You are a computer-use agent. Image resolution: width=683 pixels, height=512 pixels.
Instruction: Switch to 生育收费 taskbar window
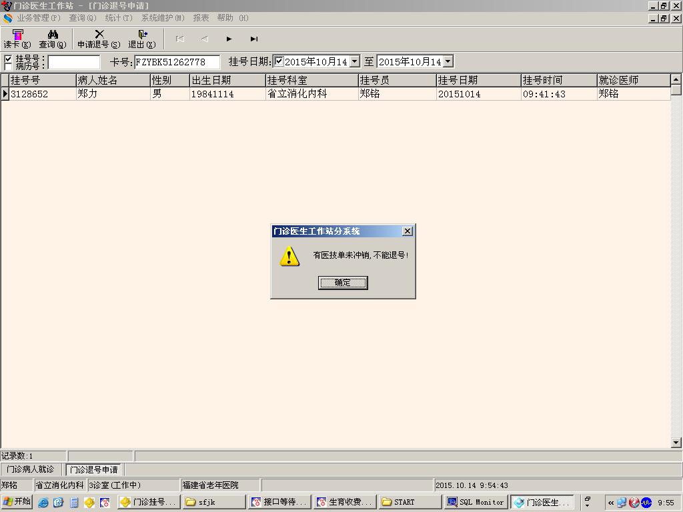pos(345,502)
